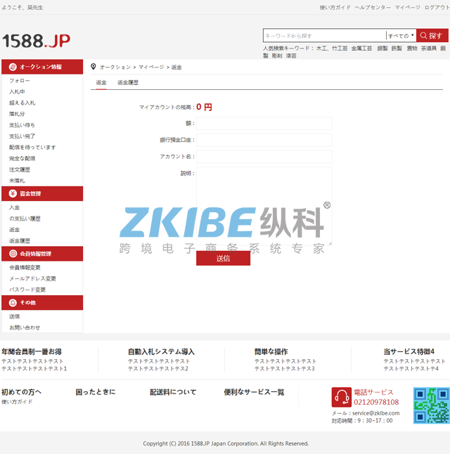
Task: Open メールアドレス変更 in the sidebar
Action: [33, 278]
